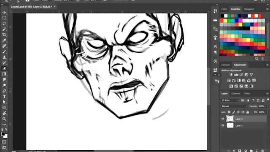
Task: Select the Ellipse shape tool
Action: pos(4,108)
